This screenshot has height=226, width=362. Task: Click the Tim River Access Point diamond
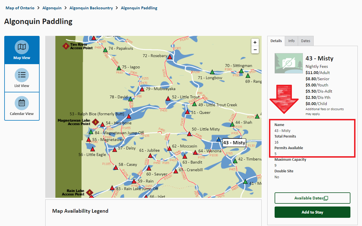[x=66, y=46]
